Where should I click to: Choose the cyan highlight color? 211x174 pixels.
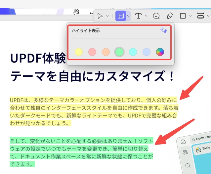(x=133, y=52)
